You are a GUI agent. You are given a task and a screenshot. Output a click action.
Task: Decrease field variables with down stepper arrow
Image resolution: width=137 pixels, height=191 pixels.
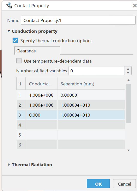click(x=128, y=73)
